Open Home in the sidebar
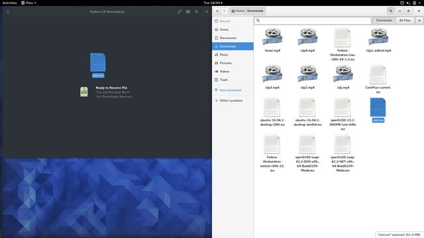424x238 pixels. click(233, 29)
